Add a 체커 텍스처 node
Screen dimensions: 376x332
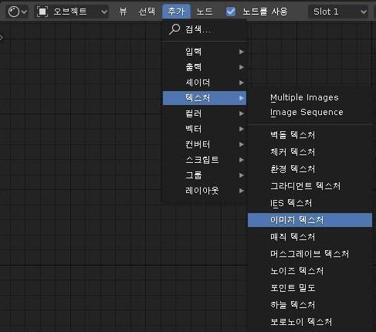310,152
